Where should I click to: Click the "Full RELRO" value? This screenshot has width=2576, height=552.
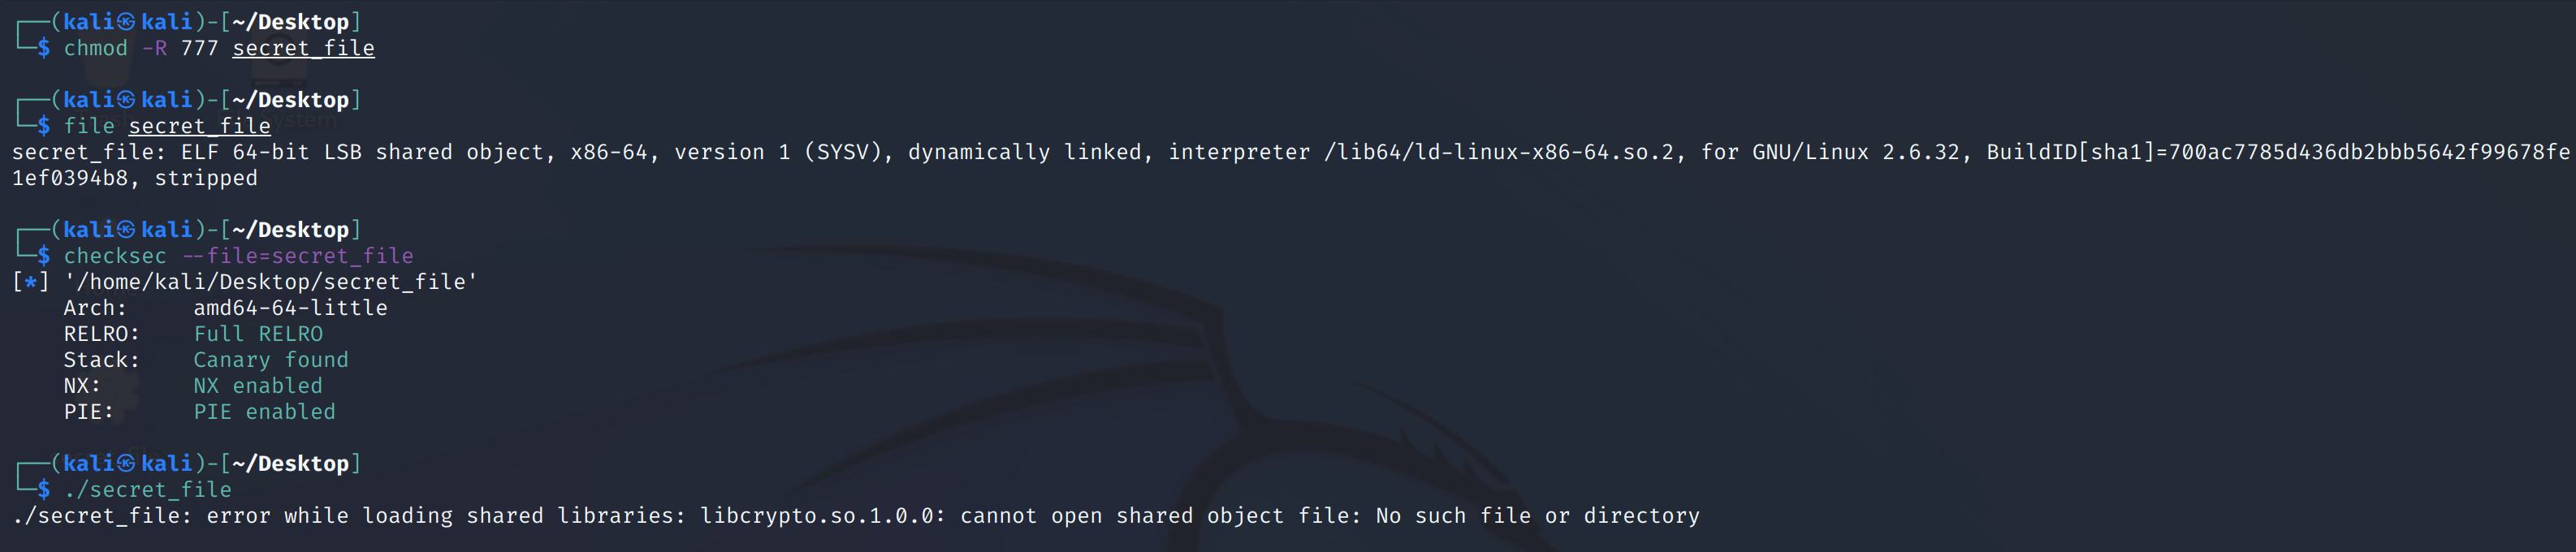tap(258, 334)
